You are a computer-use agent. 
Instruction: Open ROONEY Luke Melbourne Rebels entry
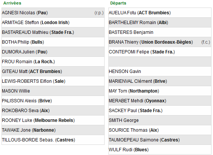pos(53,120)
